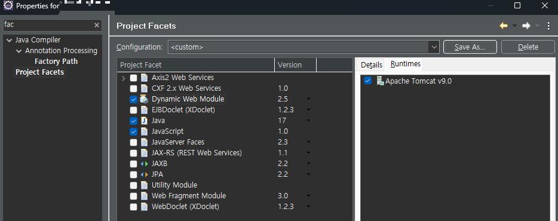This screenshot has width=558, height=221.
Task: Collapse the Java Compiler tree node
Action: coord(9,40)
